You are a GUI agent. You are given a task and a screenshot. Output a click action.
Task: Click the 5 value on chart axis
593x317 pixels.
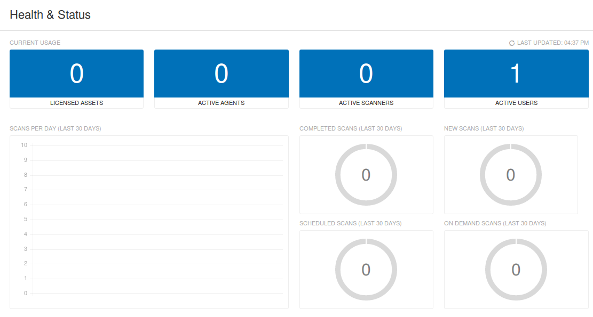click(26, 219)
